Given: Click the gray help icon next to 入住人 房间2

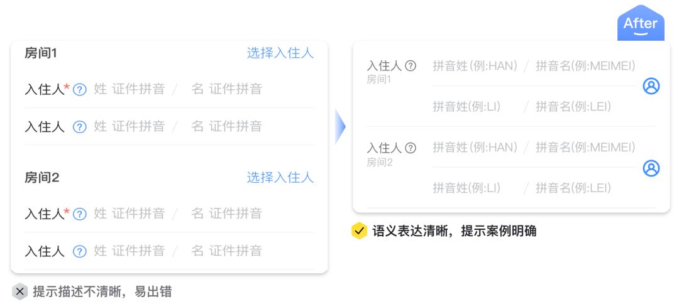Looking at the screenshot, I should (410, 148).
